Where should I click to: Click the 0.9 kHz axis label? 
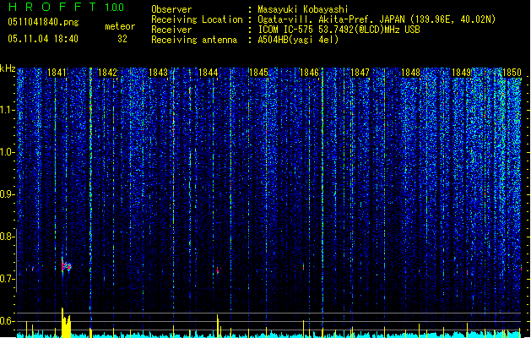(x=7, y=194)
